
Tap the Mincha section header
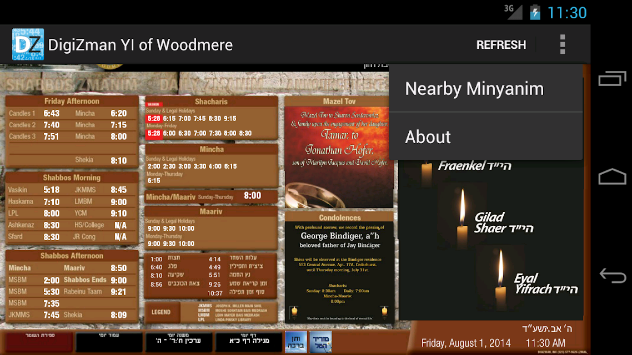[x=211, y=149]
